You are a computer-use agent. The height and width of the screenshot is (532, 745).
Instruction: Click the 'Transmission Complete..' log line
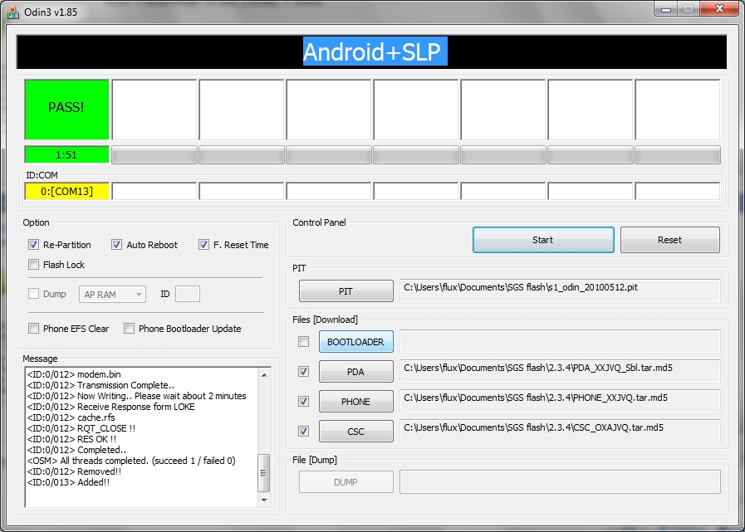click(x=100, y=385)
